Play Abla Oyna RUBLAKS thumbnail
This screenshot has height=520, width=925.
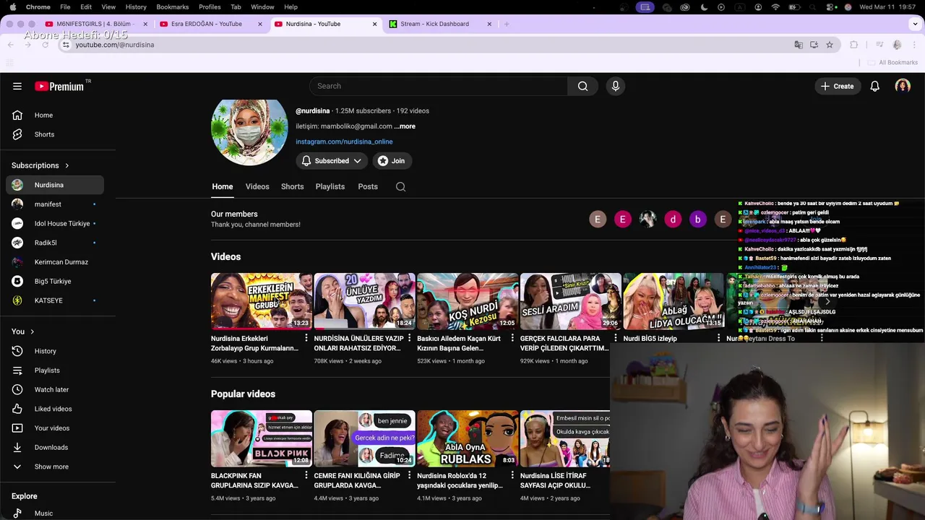[x=468, y=438]
